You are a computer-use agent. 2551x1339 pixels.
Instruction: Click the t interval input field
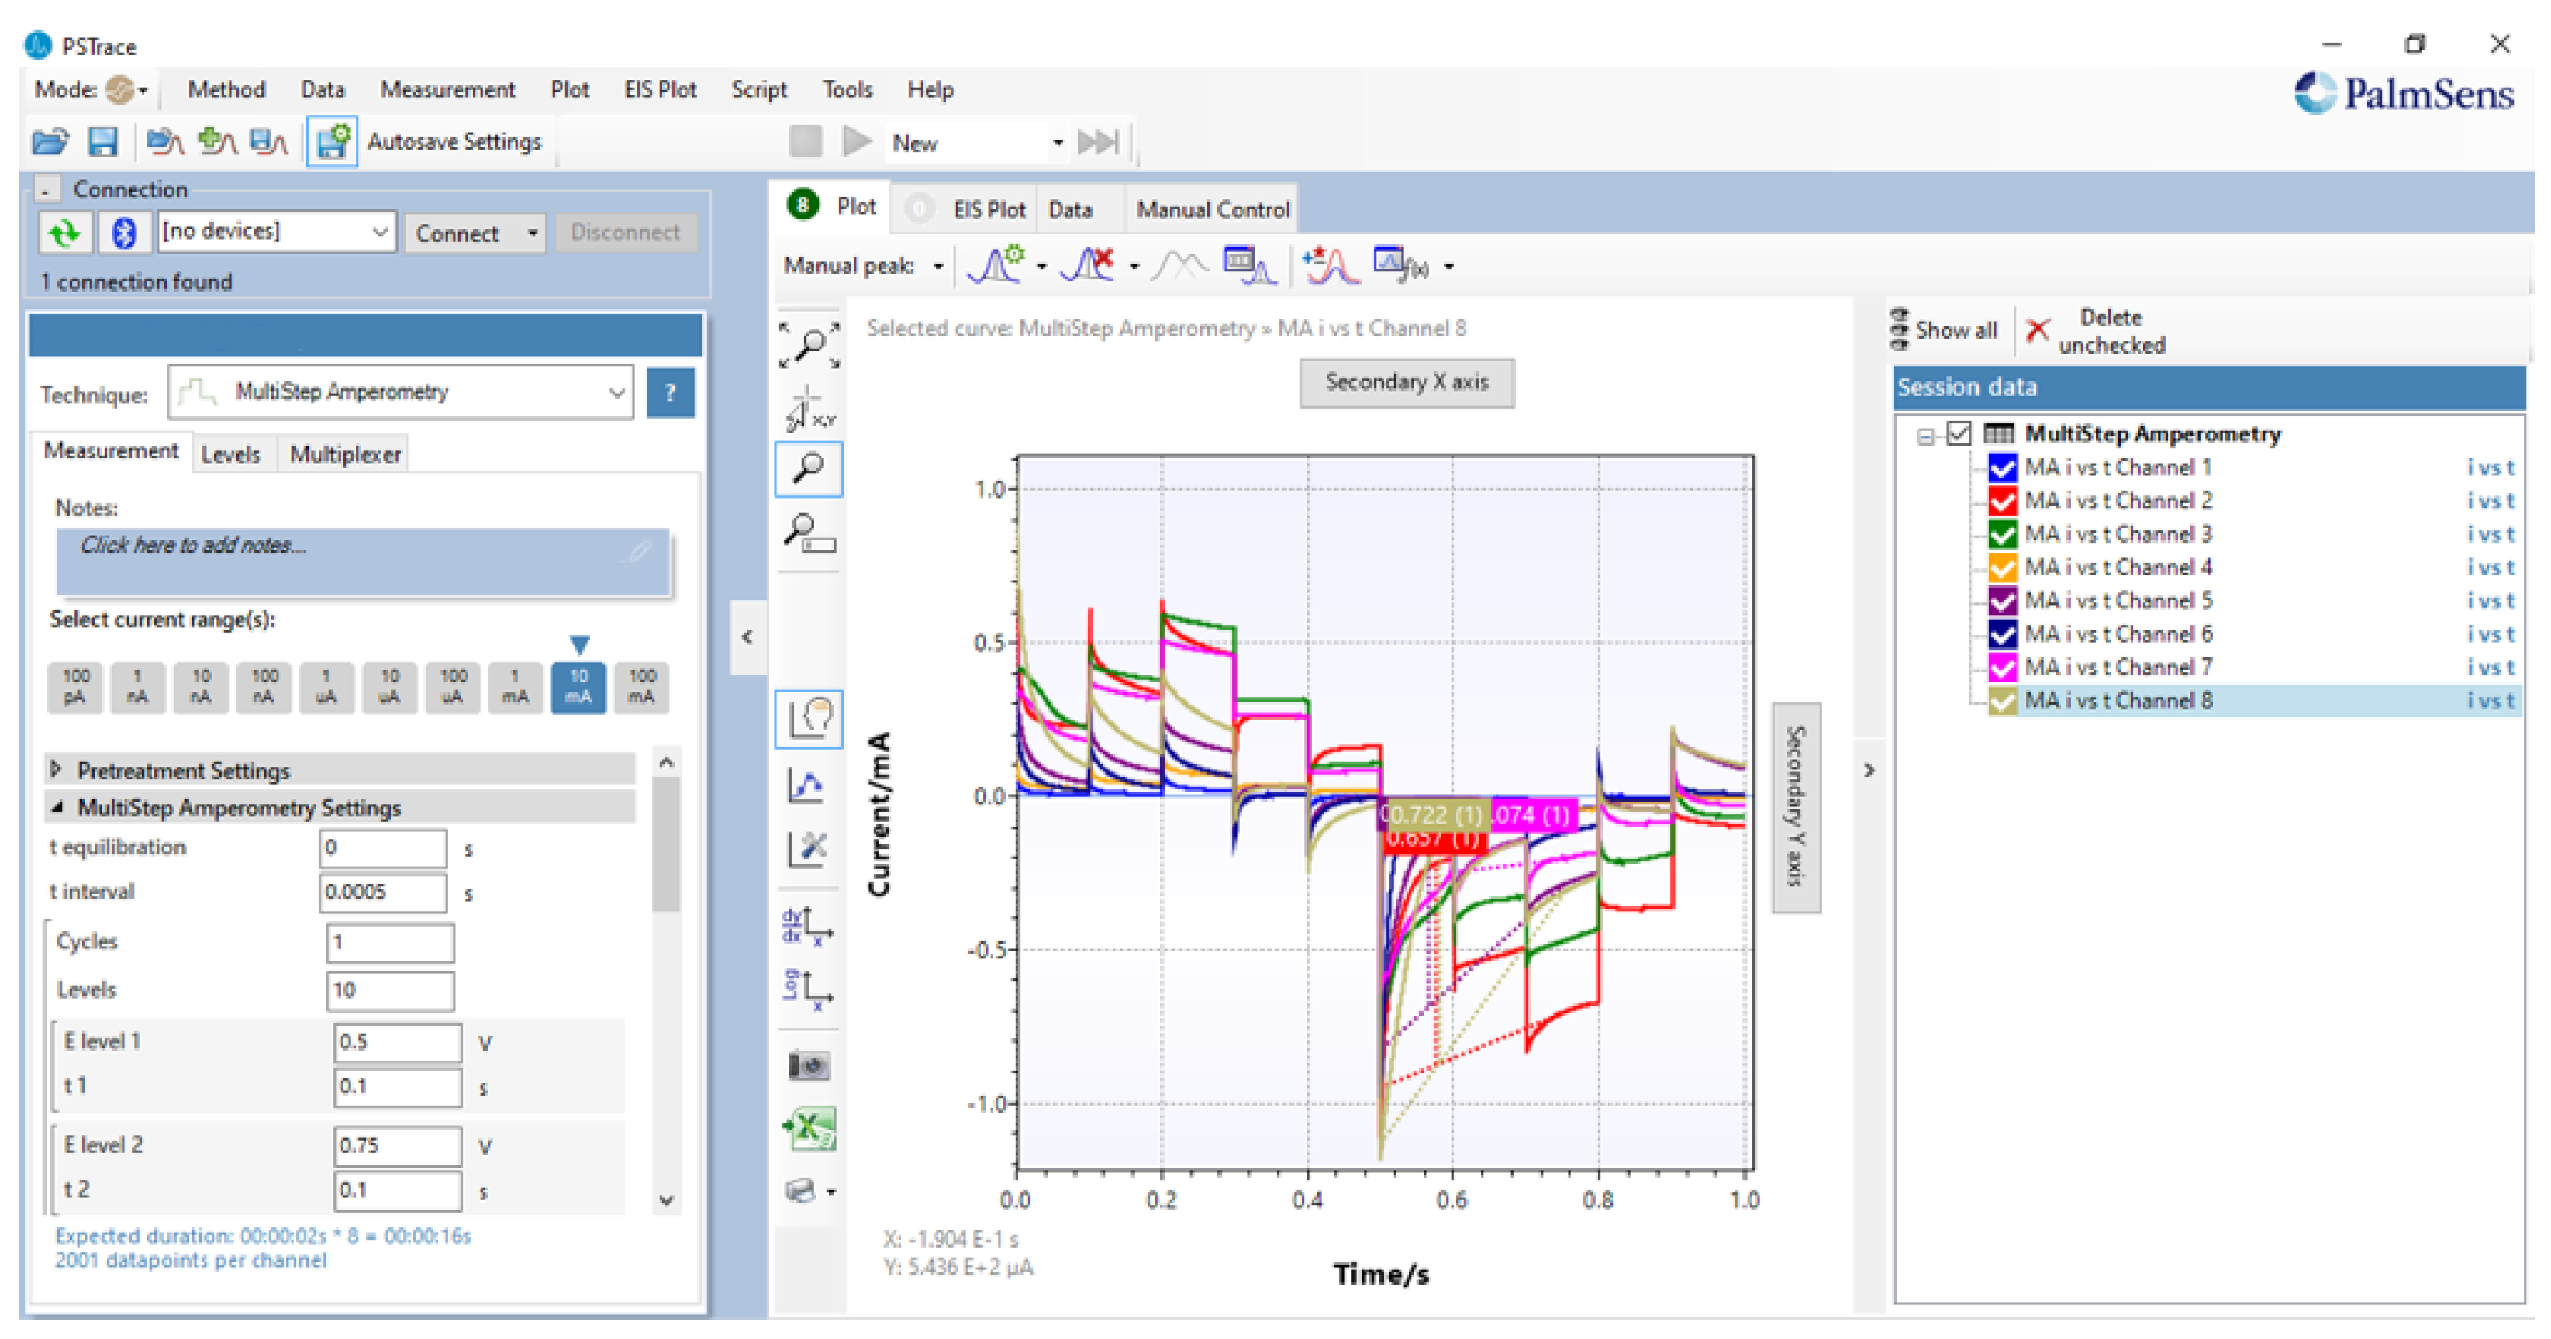382,892
